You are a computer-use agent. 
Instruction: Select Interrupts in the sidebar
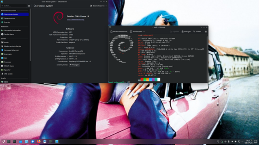pyautogui.click(x=15, y=54)
